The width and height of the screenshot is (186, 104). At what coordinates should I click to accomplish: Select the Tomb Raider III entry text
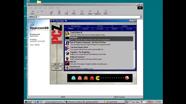click(87, 34)
